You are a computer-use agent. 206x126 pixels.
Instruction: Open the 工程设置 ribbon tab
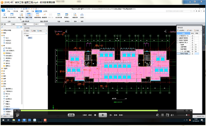point(15,11)
